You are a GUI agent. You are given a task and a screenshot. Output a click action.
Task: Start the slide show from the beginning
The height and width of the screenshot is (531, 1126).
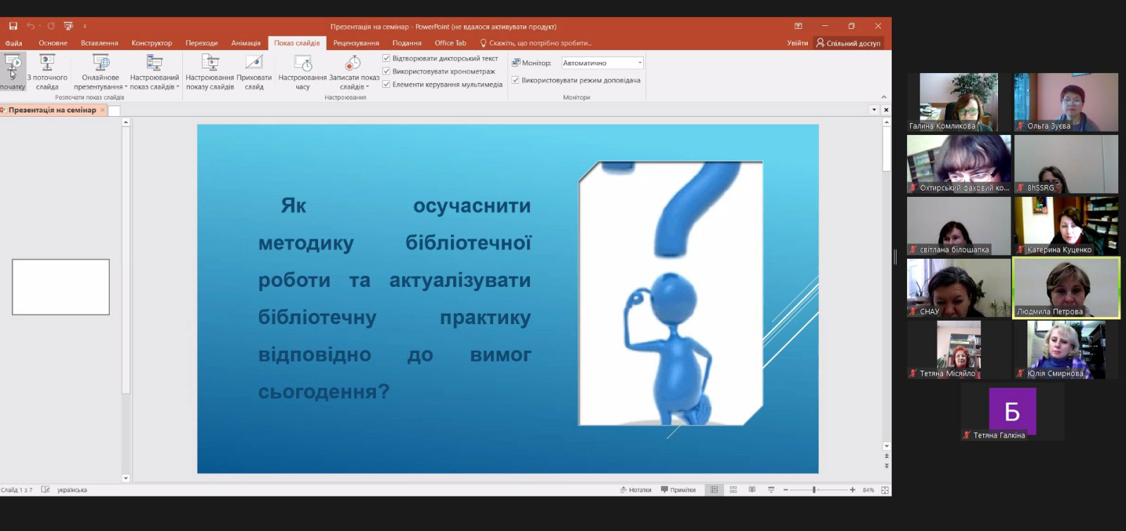point(13,72)
